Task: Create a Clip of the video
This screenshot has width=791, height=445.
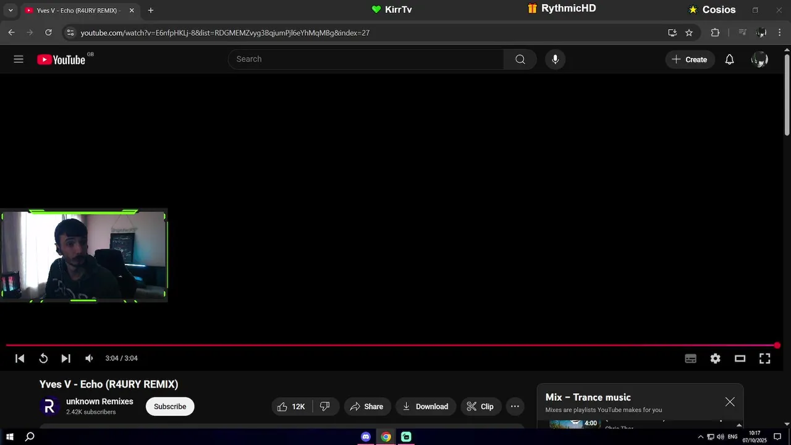Action: (480, 406)
